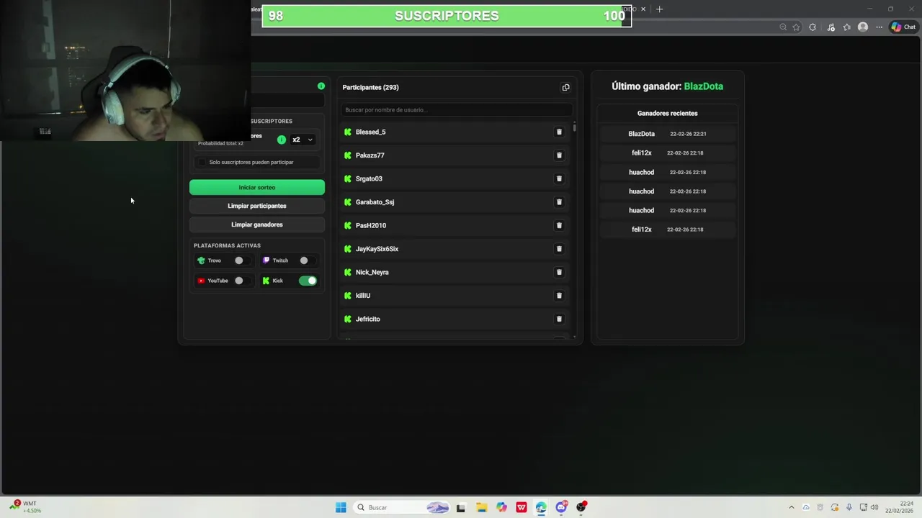Viewport: 922px width, 518px height.
Task: Click the taskbar Buscar search box
Action: click(x=403, y=507)
